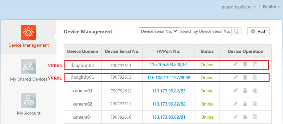The width and height of the screenshot is (283, 124).
Task: Open IP link 116.106.203.240/81
Action: [168, 65]
